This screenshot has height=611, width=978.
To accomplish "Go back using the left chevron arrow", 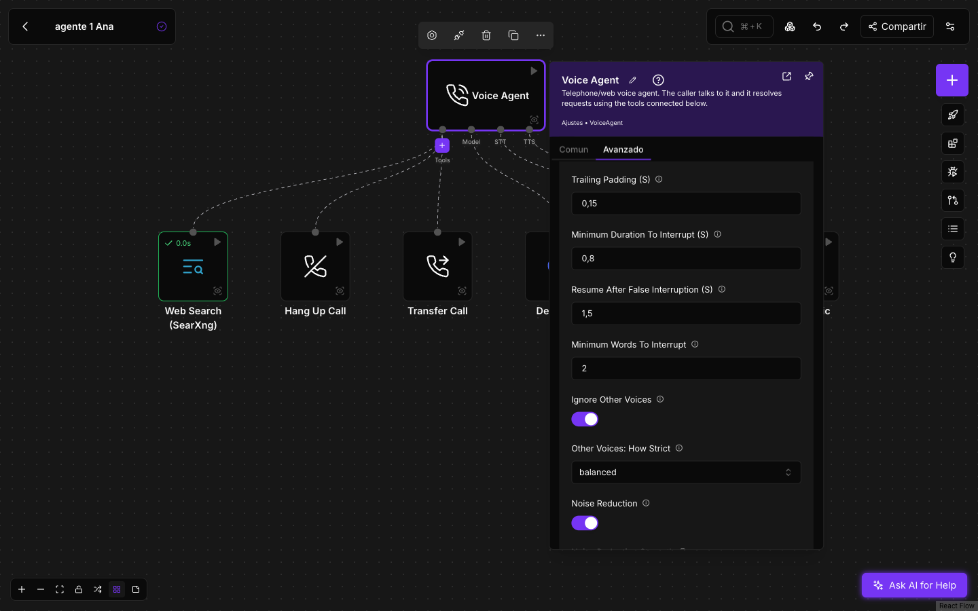I will [x=25, y=26].
